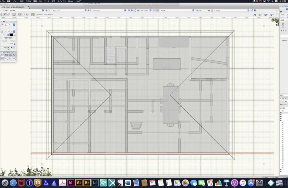Click the snap to intersection icon

pos(14,55)
